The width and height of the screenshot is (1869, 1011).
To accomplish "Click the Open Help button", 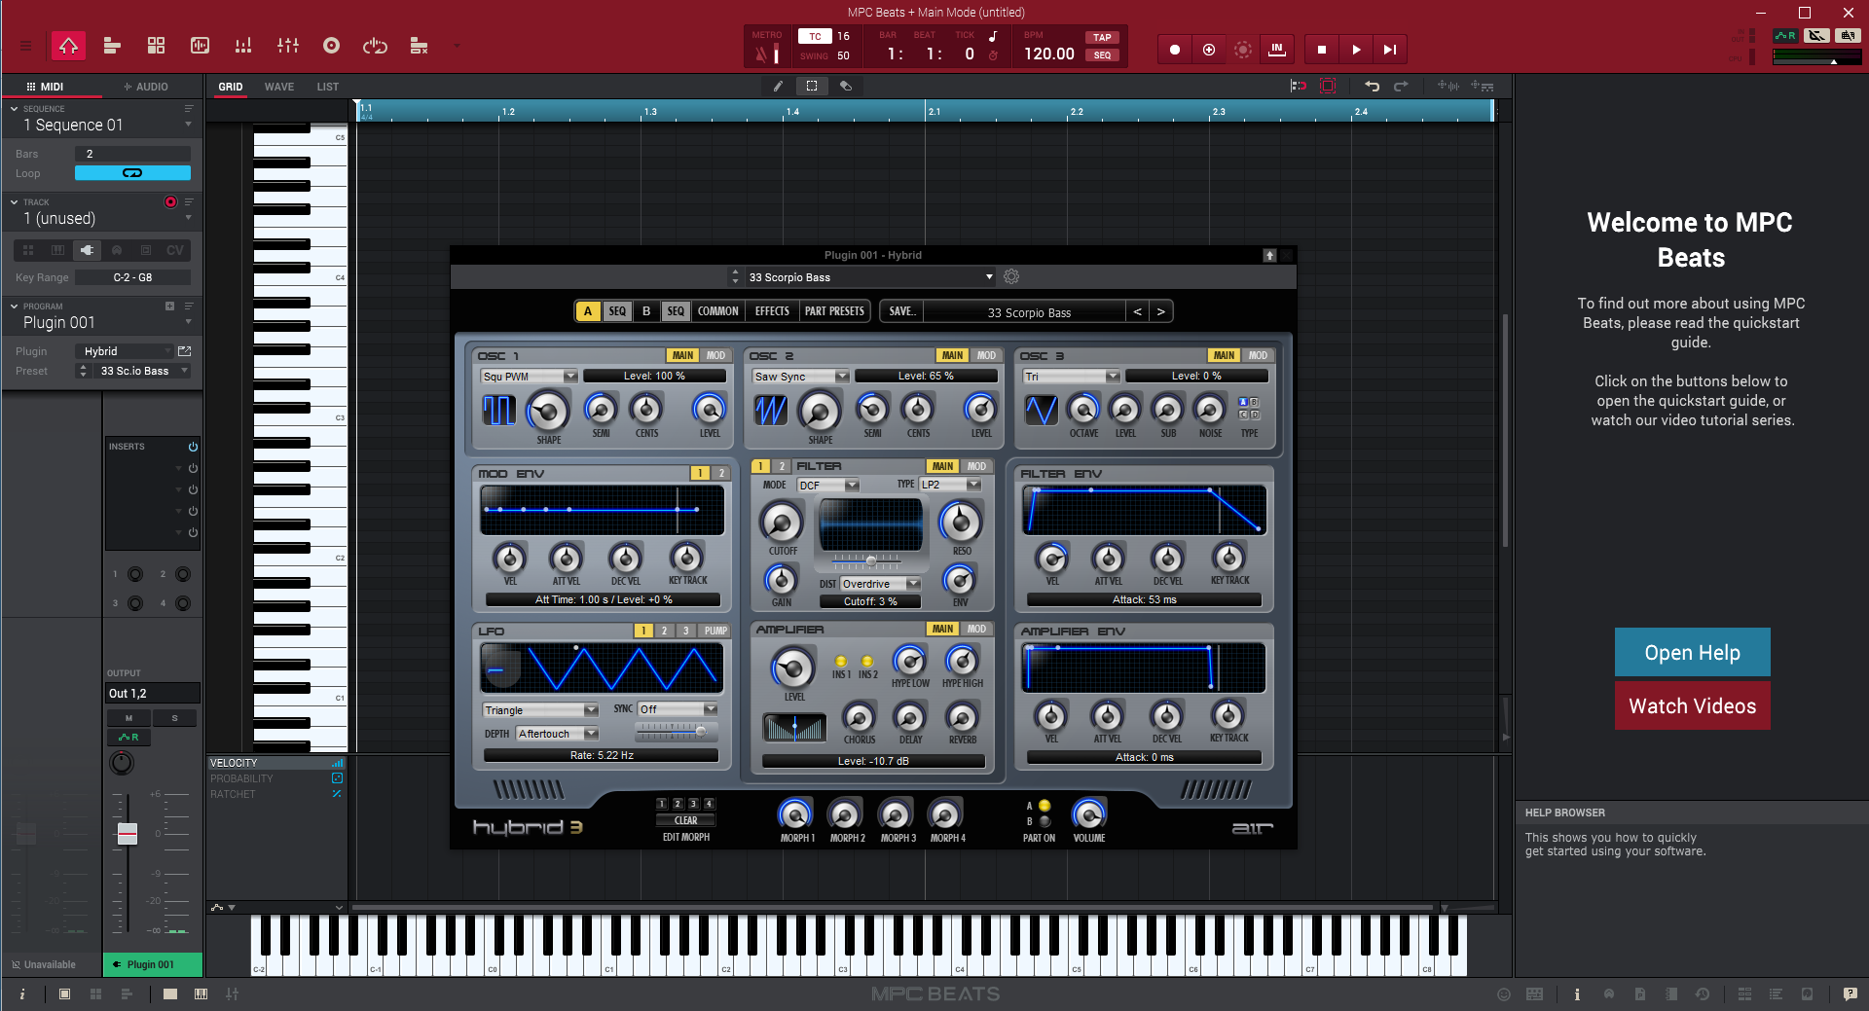I will click(1692, 652).
